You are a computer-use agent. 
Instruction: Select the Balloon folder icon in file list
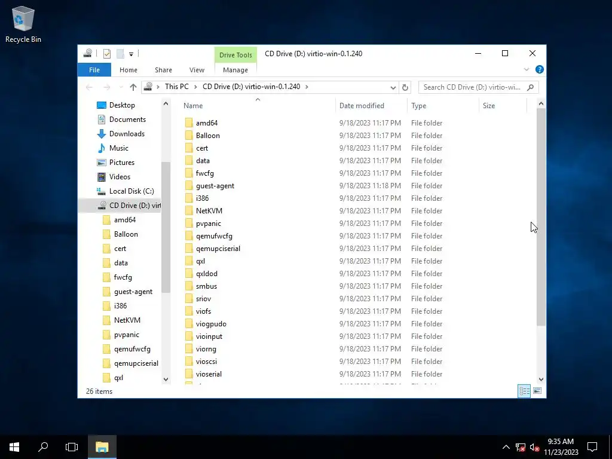tap(189, 136)
